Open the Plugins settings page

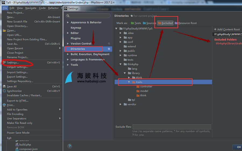click(x=76, y=38)
